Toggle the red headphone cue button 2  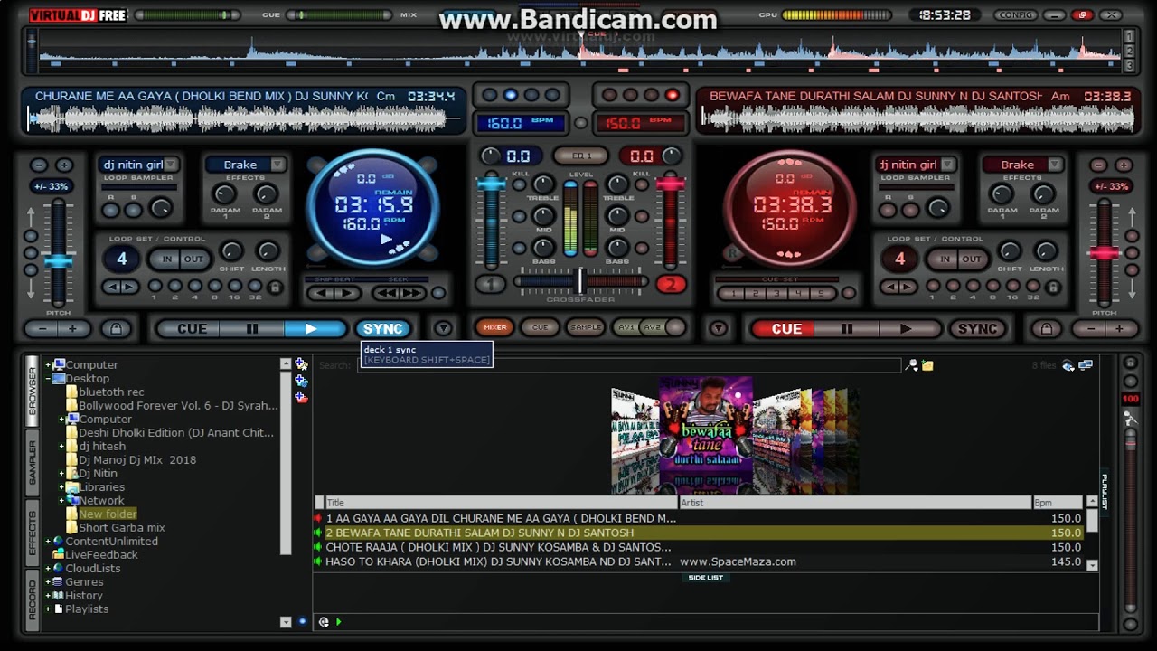pos(670,284)
